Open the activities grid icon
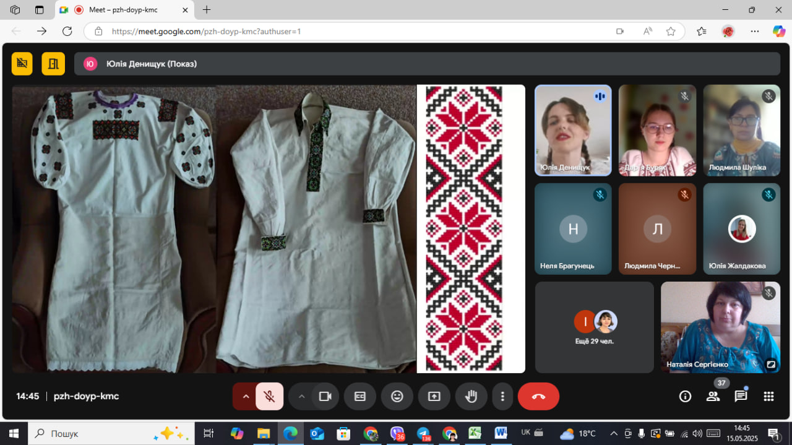Screen dimensions: 792x445 [x=768, y=397]
